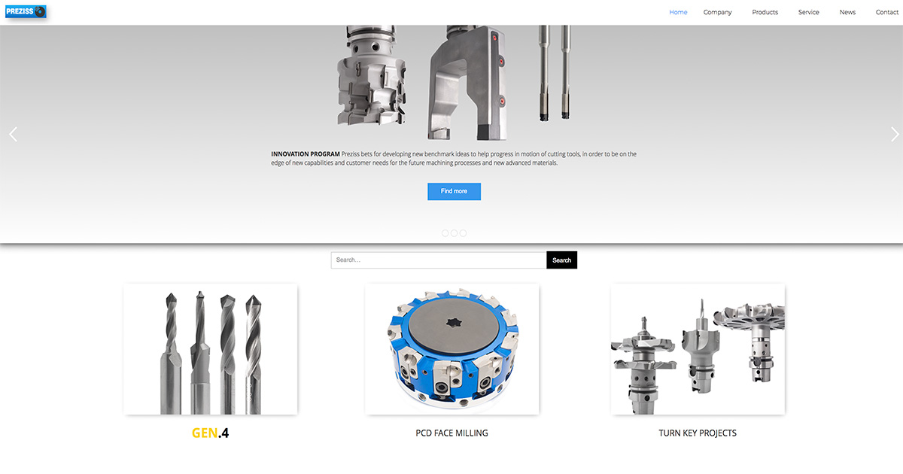903x474 pixels.
Task: Open the Service page
Action: pos(808,12)
